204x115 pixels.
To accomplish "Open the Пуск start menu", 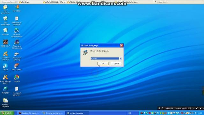I will tap(7, 113).
